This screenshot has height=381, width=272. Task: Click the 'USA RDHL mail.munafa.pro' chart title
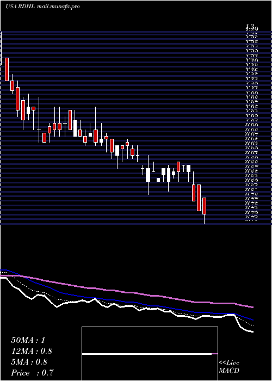(42, 7)
